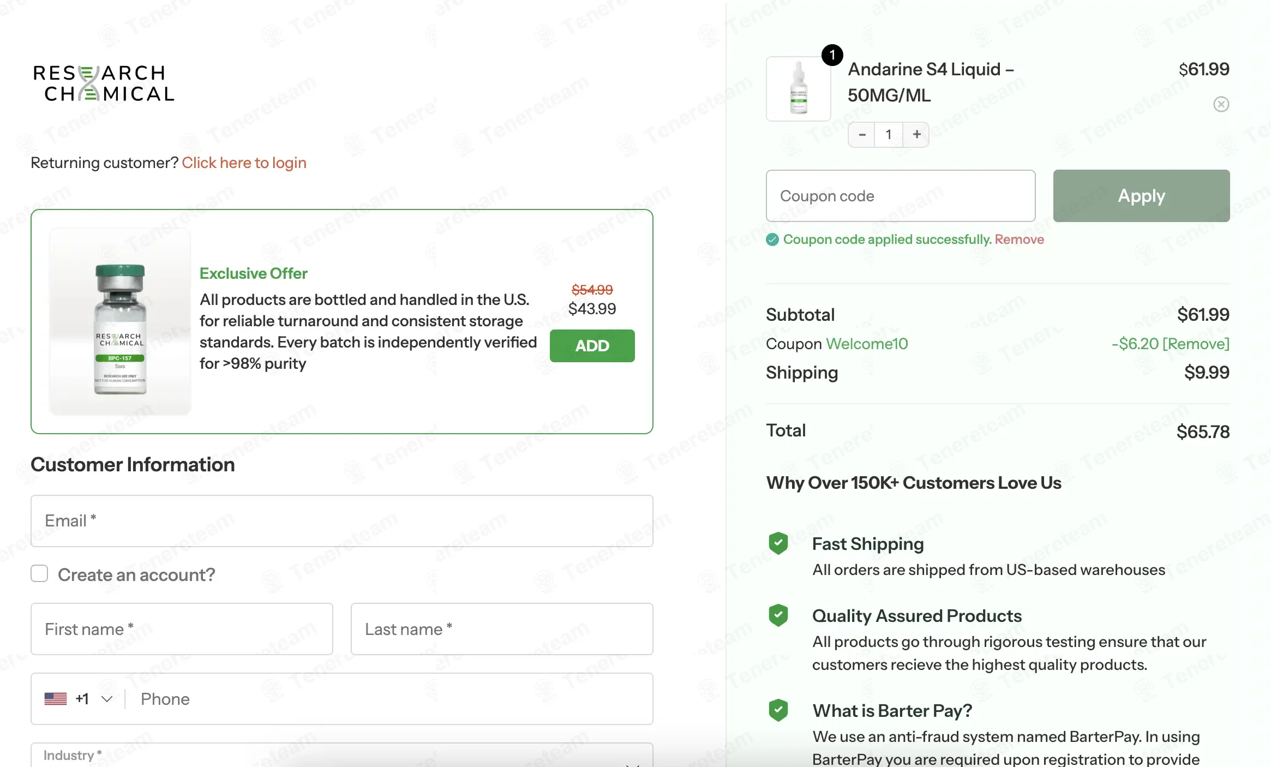Click the BPC-157 vial product image
The image size is (1271, 767).
tap(120, 322)
